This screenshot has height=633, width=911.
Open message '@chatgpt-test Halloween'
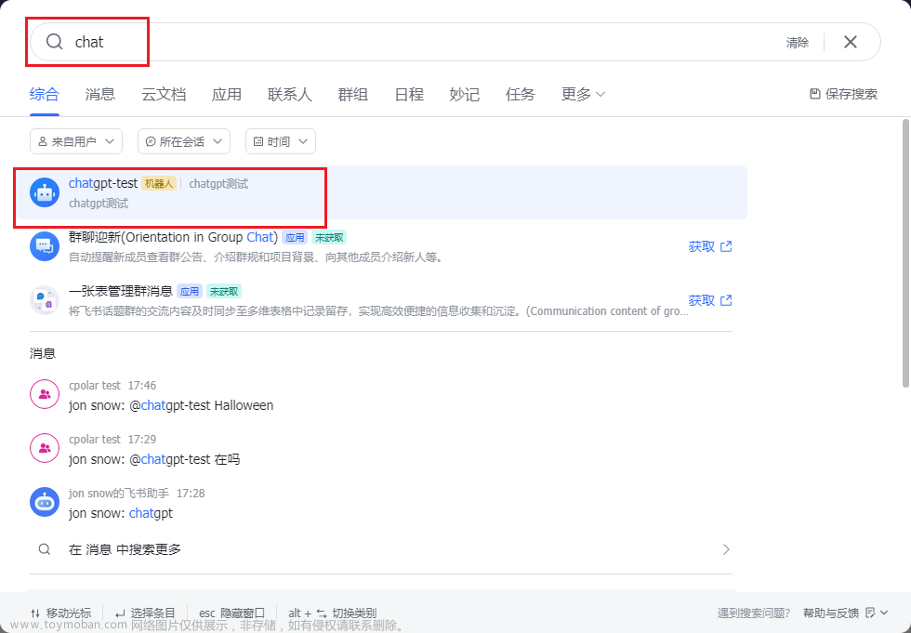(x=380, y=395)
